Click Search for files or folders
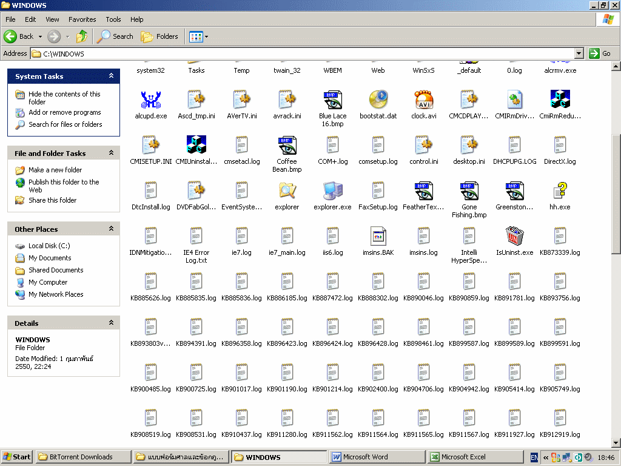621x466 pixels. [x=65, y=124]
